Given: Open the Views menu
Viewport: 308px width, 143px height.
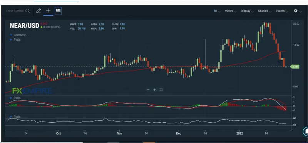Looking at the screenshot, I should click(230, 11).
